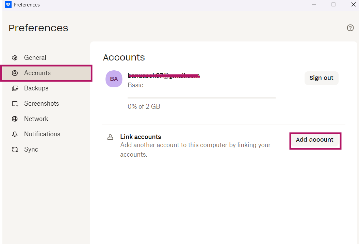Open Sync preferences from the sidebar
359x244 pixels.
point(32,149)
